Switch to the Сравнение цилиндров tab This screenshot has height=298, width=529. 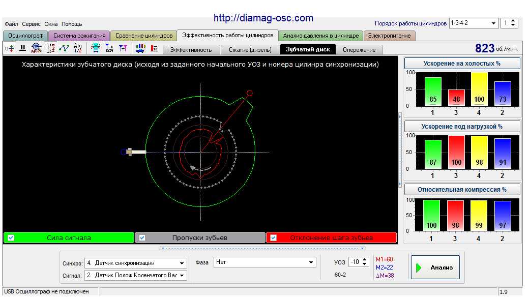pyautogui.click(x=144, y=36)
